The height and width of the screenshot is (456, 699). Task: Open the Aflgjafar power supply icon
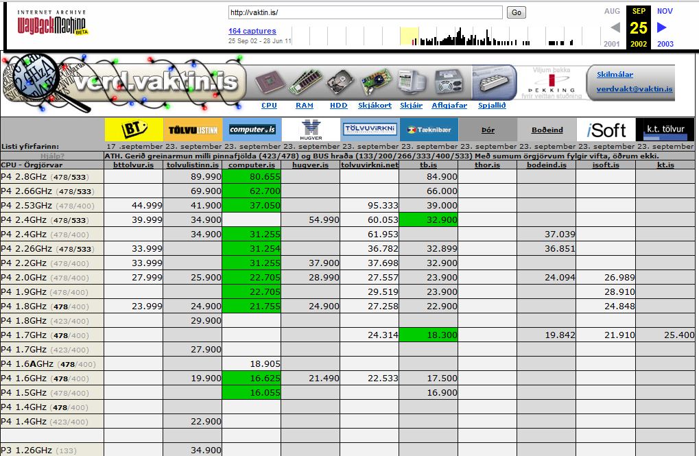(449, 83)
